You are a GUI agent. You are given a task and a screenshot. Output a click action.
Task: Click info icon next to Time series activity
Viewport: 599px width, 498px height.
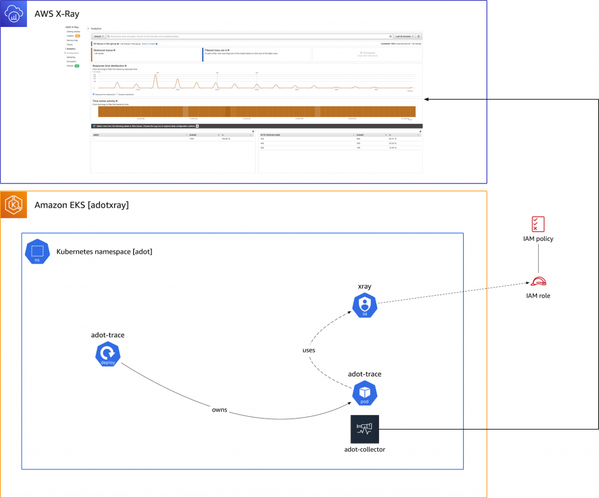pos(116,101)
